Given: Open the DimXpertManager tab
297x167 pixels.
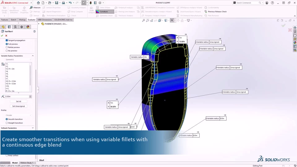Looking at the screenshot, I should point(22,27).
